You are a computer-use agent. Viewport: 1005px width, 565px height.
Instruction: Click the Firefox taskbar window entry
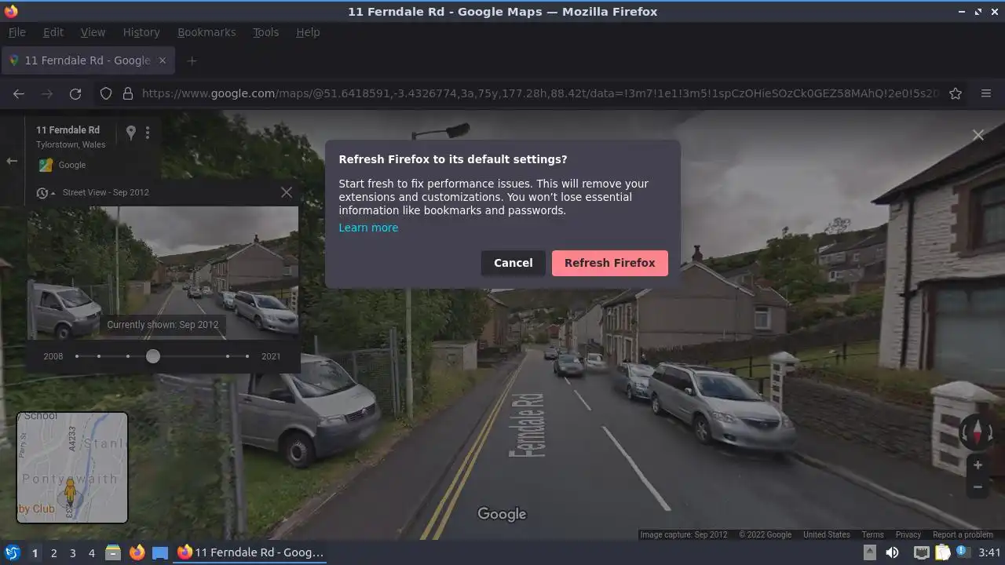pyautogui.click(x=251, y=552)
